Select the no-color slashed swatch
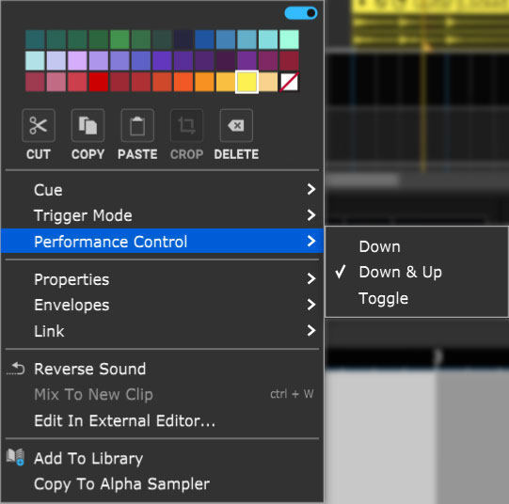 289,82
